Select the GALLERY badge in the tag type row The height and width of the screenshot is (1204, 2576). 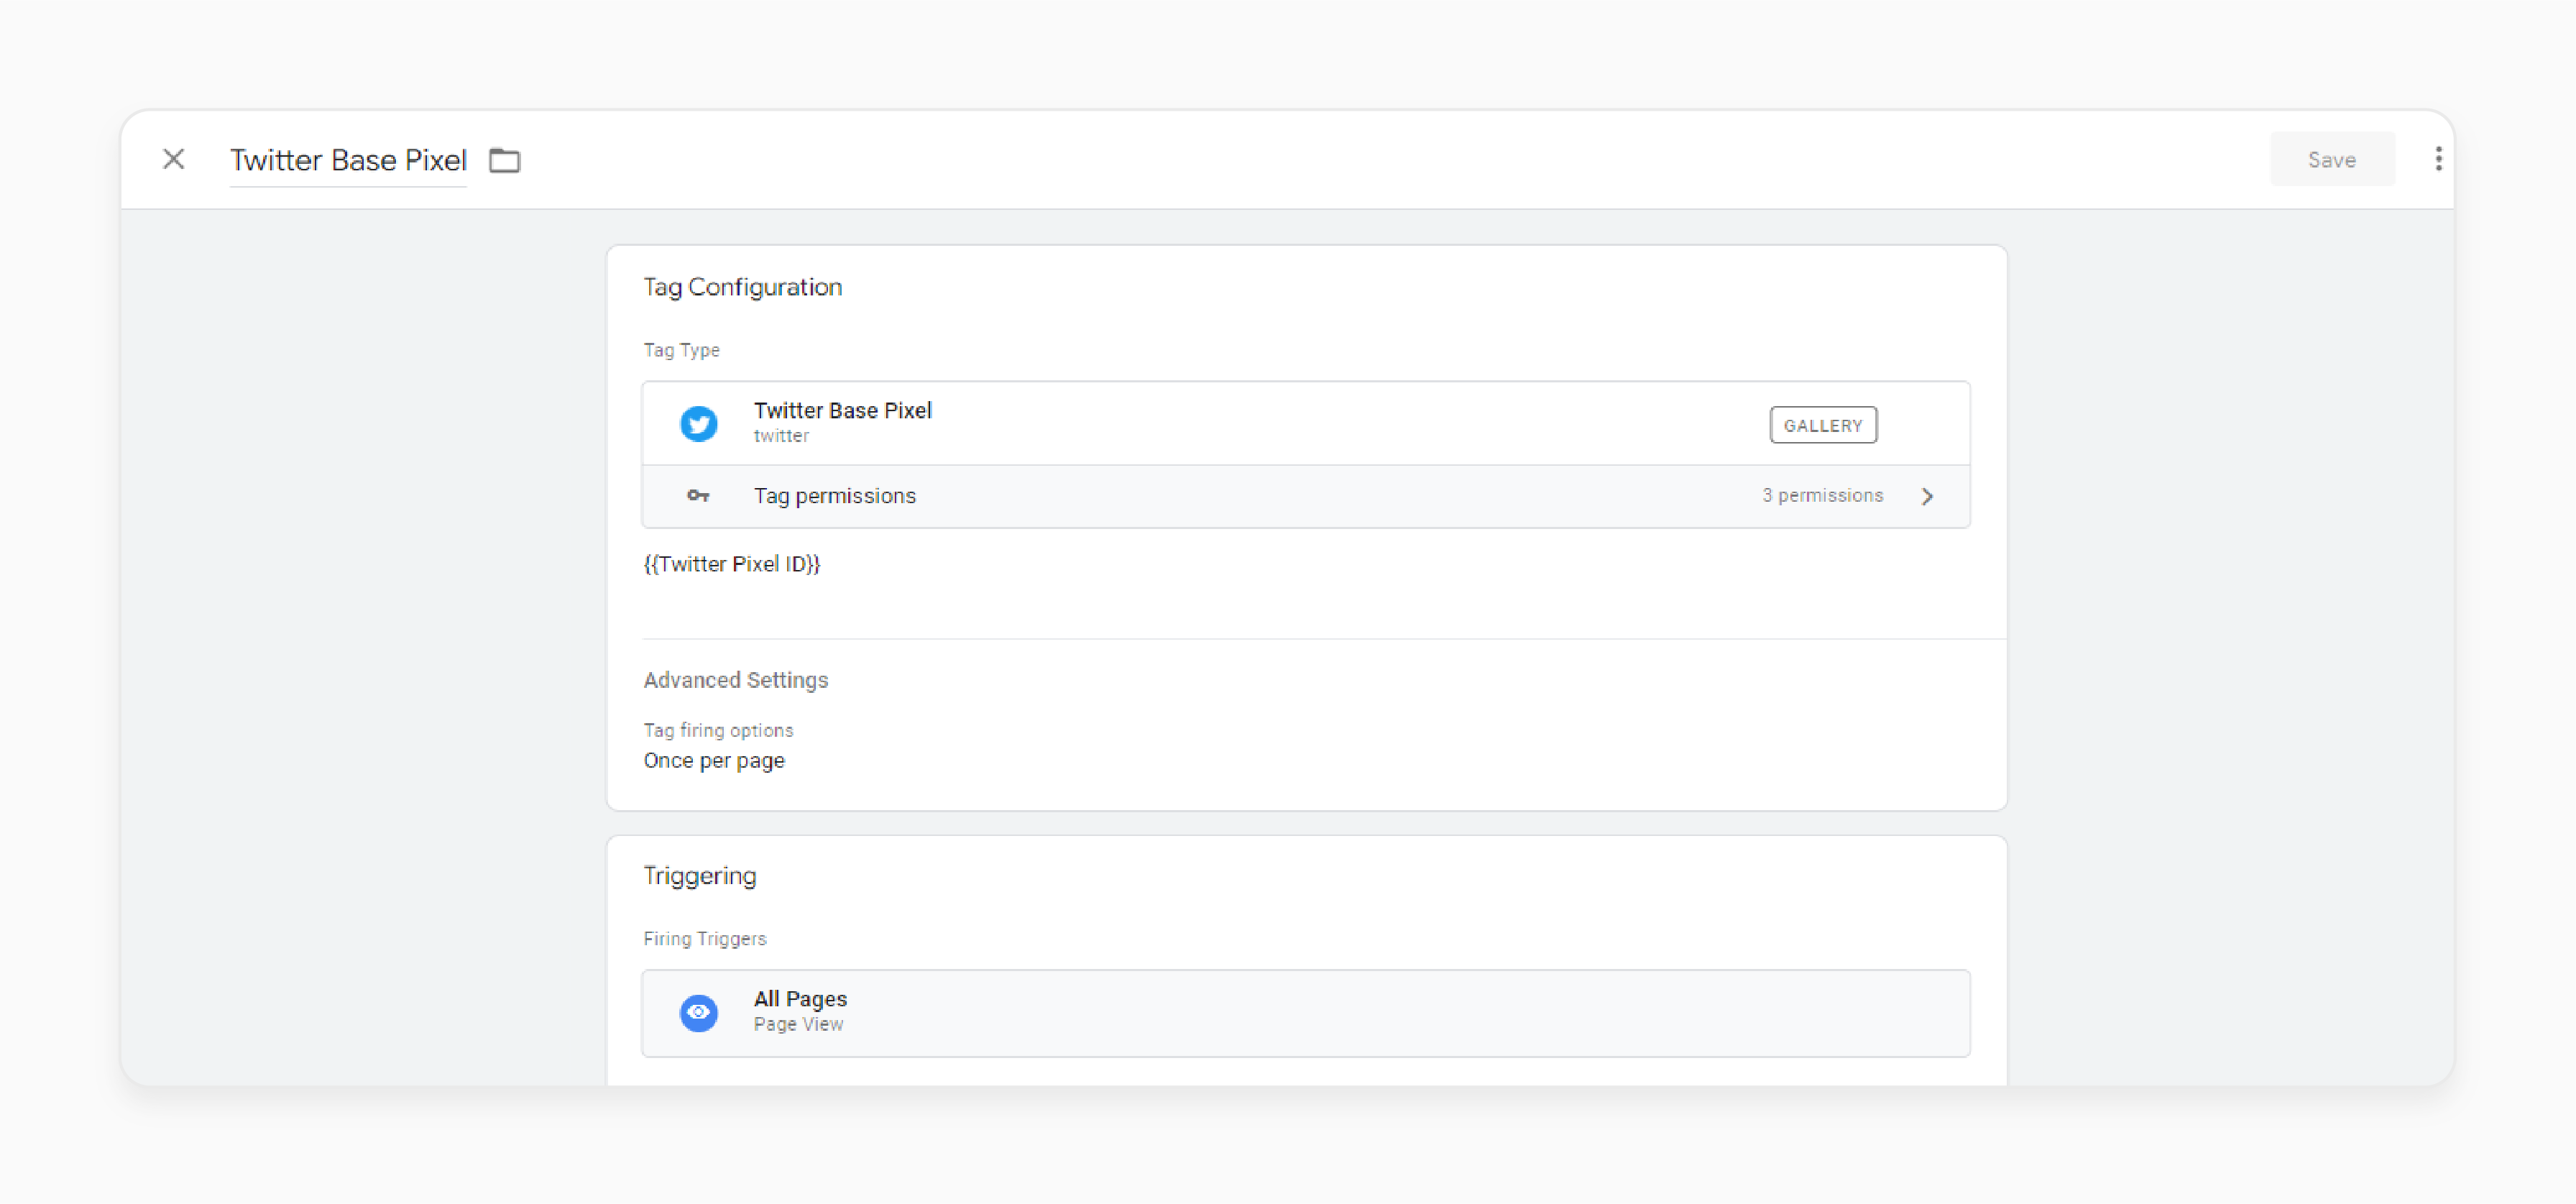coord(1822,425)
